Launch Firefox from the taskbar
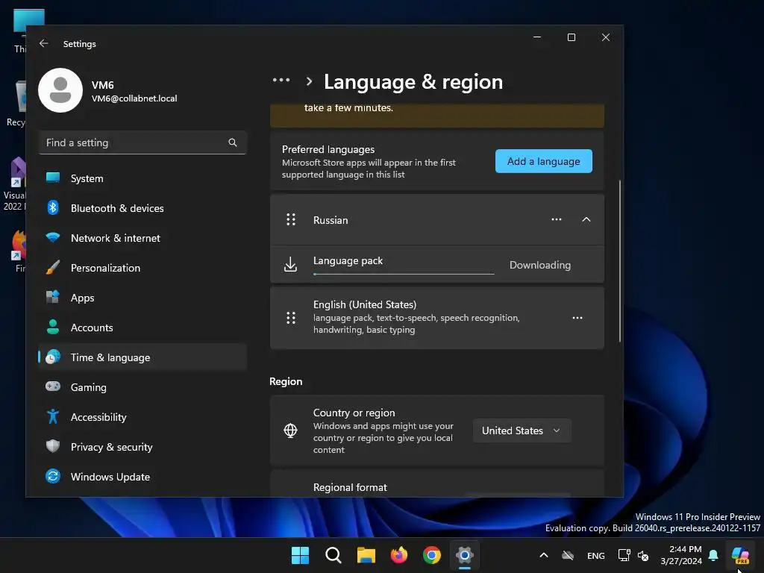Viewport: 764px width, 573px height. (399, 555)
